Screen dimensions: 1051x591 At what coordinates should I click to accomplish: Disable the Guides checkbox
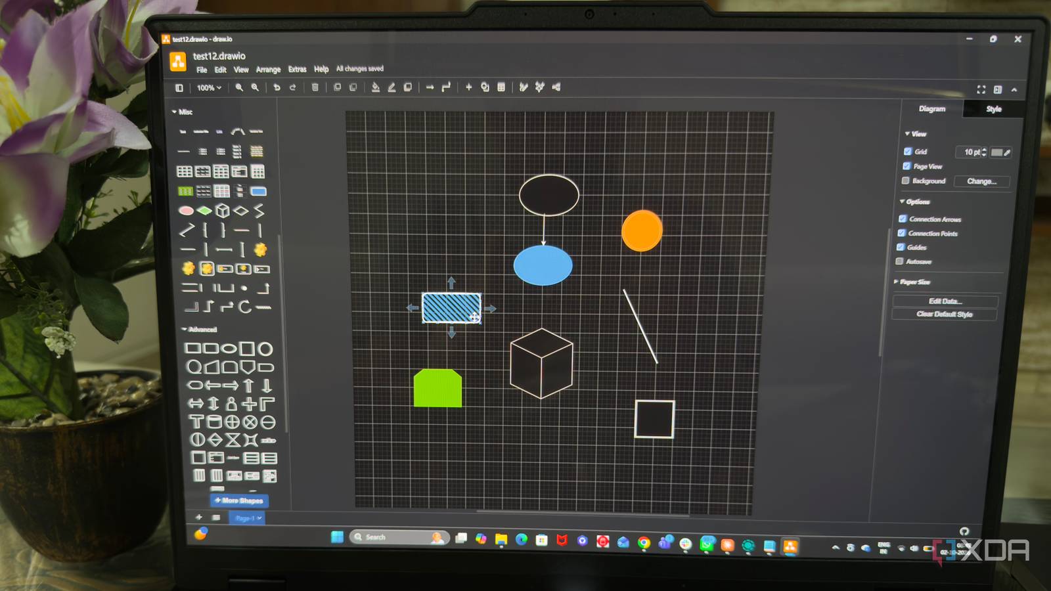point(901,247)
